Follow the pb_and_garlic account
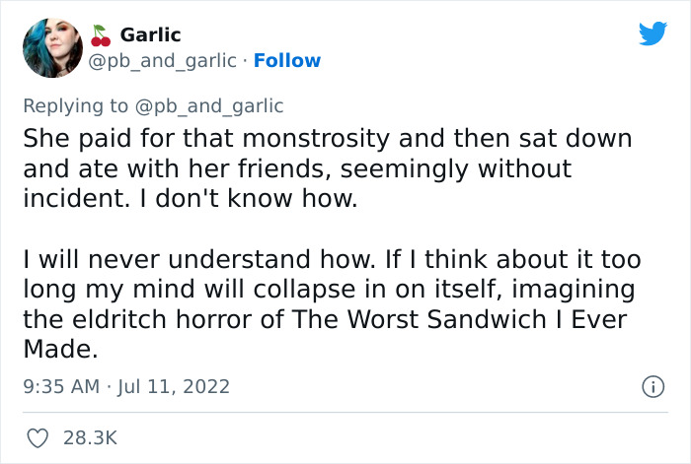 [287, 61]
